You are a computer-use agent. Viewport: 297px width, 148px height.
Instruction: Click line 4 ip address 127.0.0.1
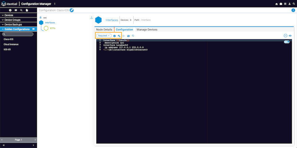point(124,47)
